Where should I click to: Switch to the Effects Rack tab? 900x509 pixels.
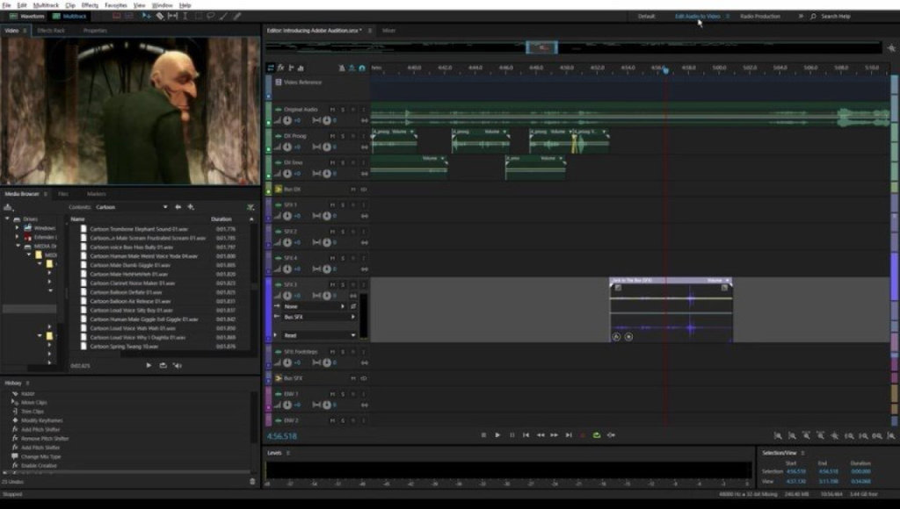coord(51,31)
